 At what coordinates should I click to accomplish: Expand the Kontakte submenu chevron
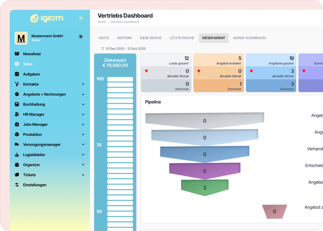[x=83, y=84]
